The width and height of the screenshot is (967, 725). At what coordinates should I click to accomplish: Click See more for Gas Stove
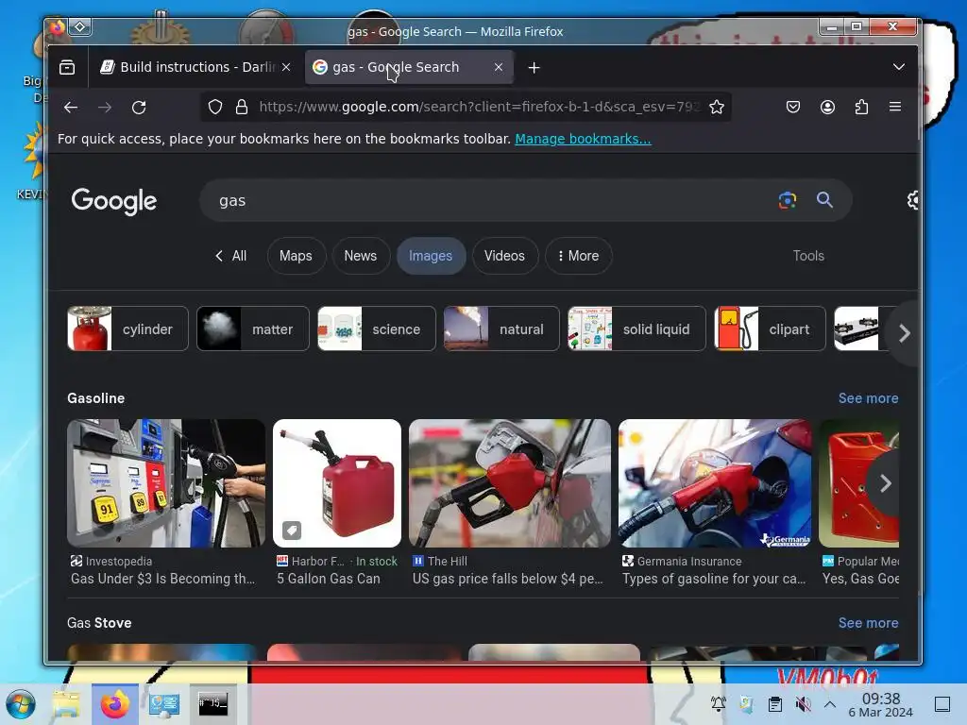point(868,623)
